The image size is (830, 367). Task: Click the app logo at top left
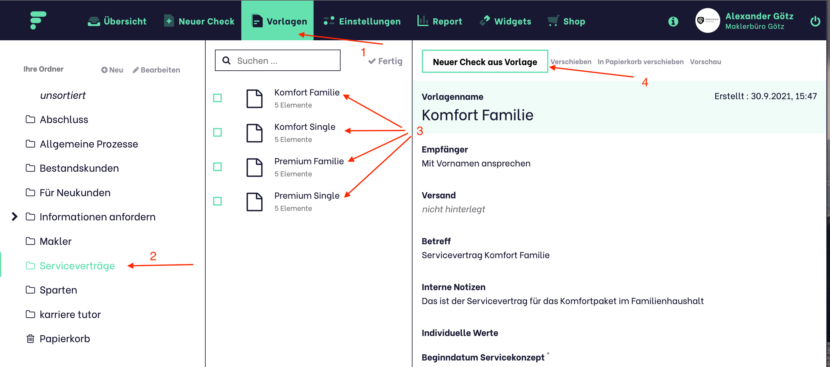point(38,20)
